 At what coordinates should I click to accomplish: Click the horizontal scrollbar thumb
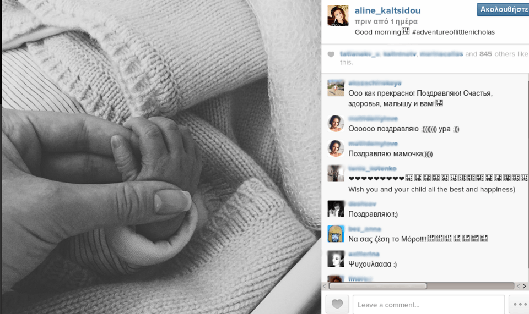377,286
